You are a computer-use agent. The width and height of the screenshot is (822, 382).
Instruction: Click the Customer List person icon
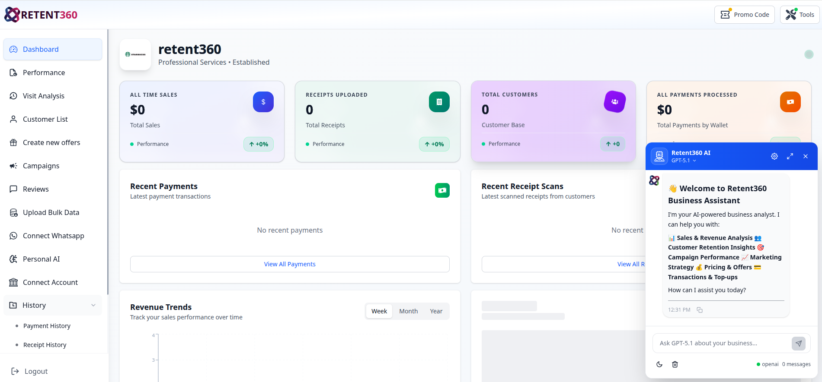tap(13, 119)
